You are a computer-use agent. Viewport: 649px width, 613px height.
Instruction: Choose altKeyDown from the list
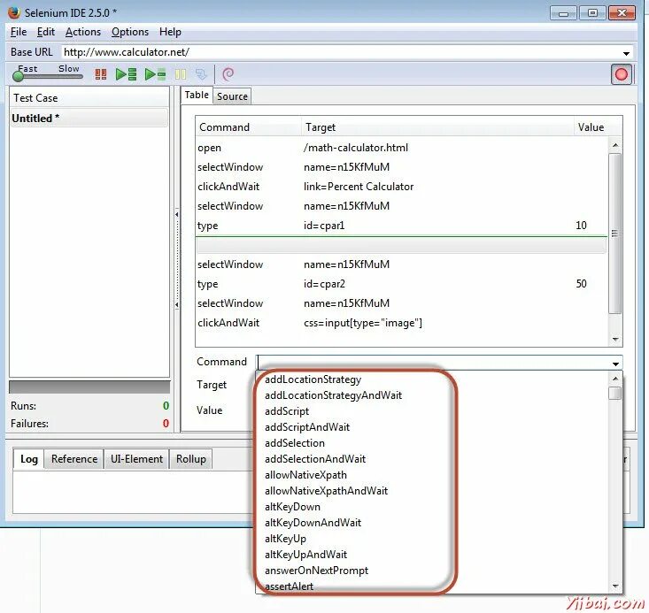coord(292,507)
